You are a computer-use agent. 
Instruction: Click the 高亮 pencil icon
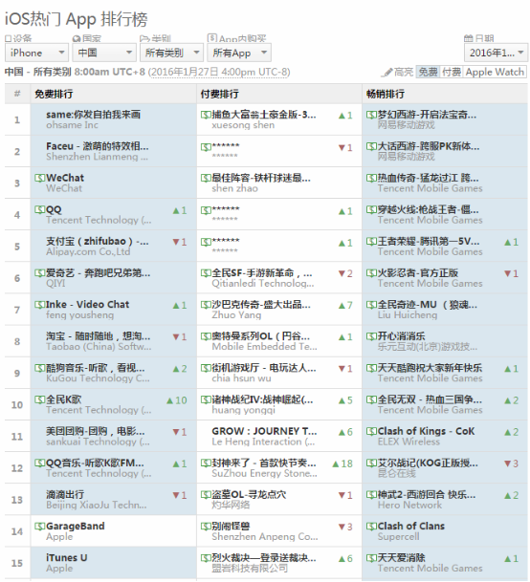388,72
